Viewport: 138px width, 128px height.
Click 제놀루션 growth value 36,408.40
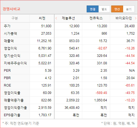[x=72, y=108]
